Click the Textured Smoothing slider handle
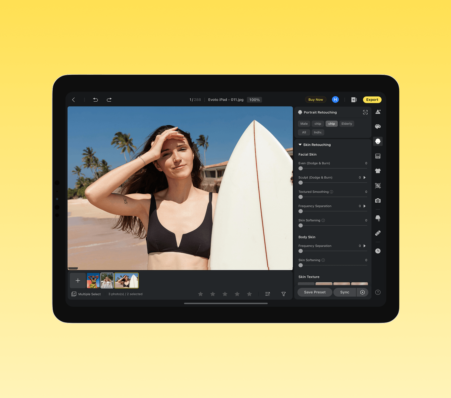The image size is (451, 398). (x=301, y=197)
